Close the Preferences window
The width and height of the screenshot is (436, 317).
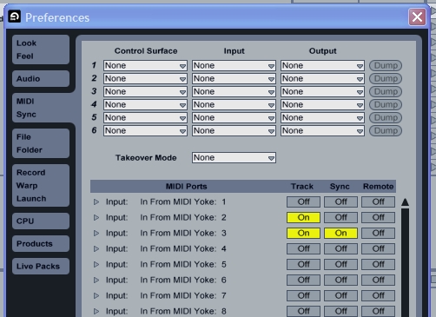tap(417, 17)
